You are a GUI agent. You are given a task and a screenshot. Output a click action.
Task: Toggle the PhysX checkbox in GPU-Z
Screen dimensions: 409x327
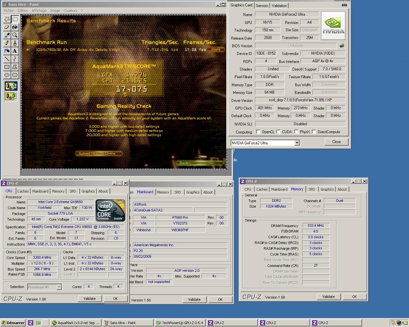296,132
